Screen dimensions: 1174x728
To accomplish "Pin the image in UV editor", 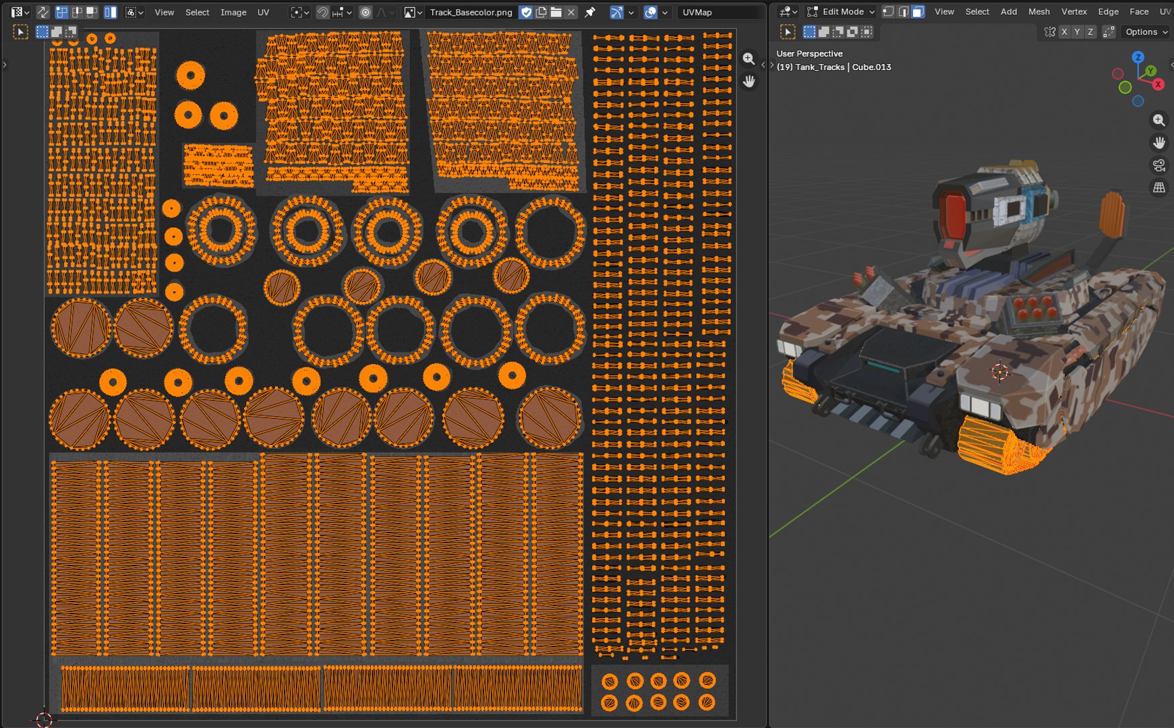I will coord(590,12).
